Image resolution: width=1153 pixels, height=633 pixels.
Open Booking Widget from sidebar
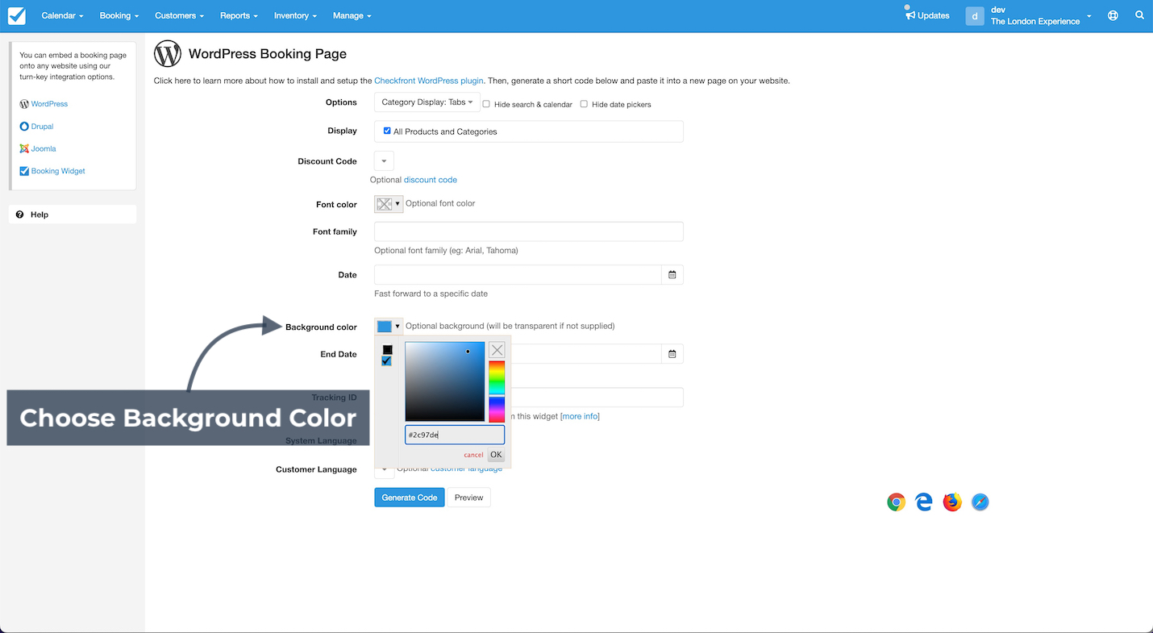pyautogui.click(x=52, y=171)
